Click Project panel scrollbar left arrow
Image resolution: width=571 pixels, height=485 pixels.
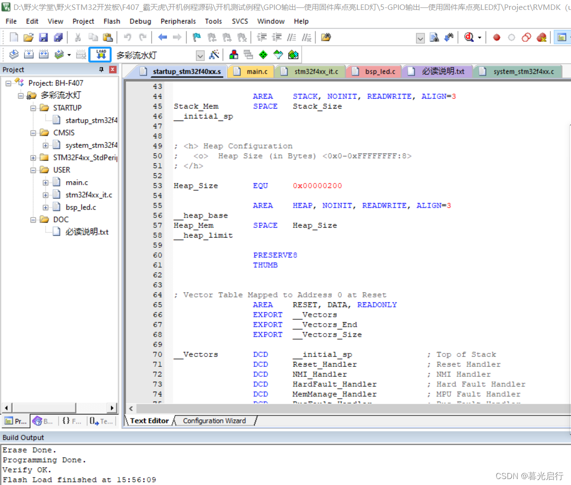pos(6,408)
